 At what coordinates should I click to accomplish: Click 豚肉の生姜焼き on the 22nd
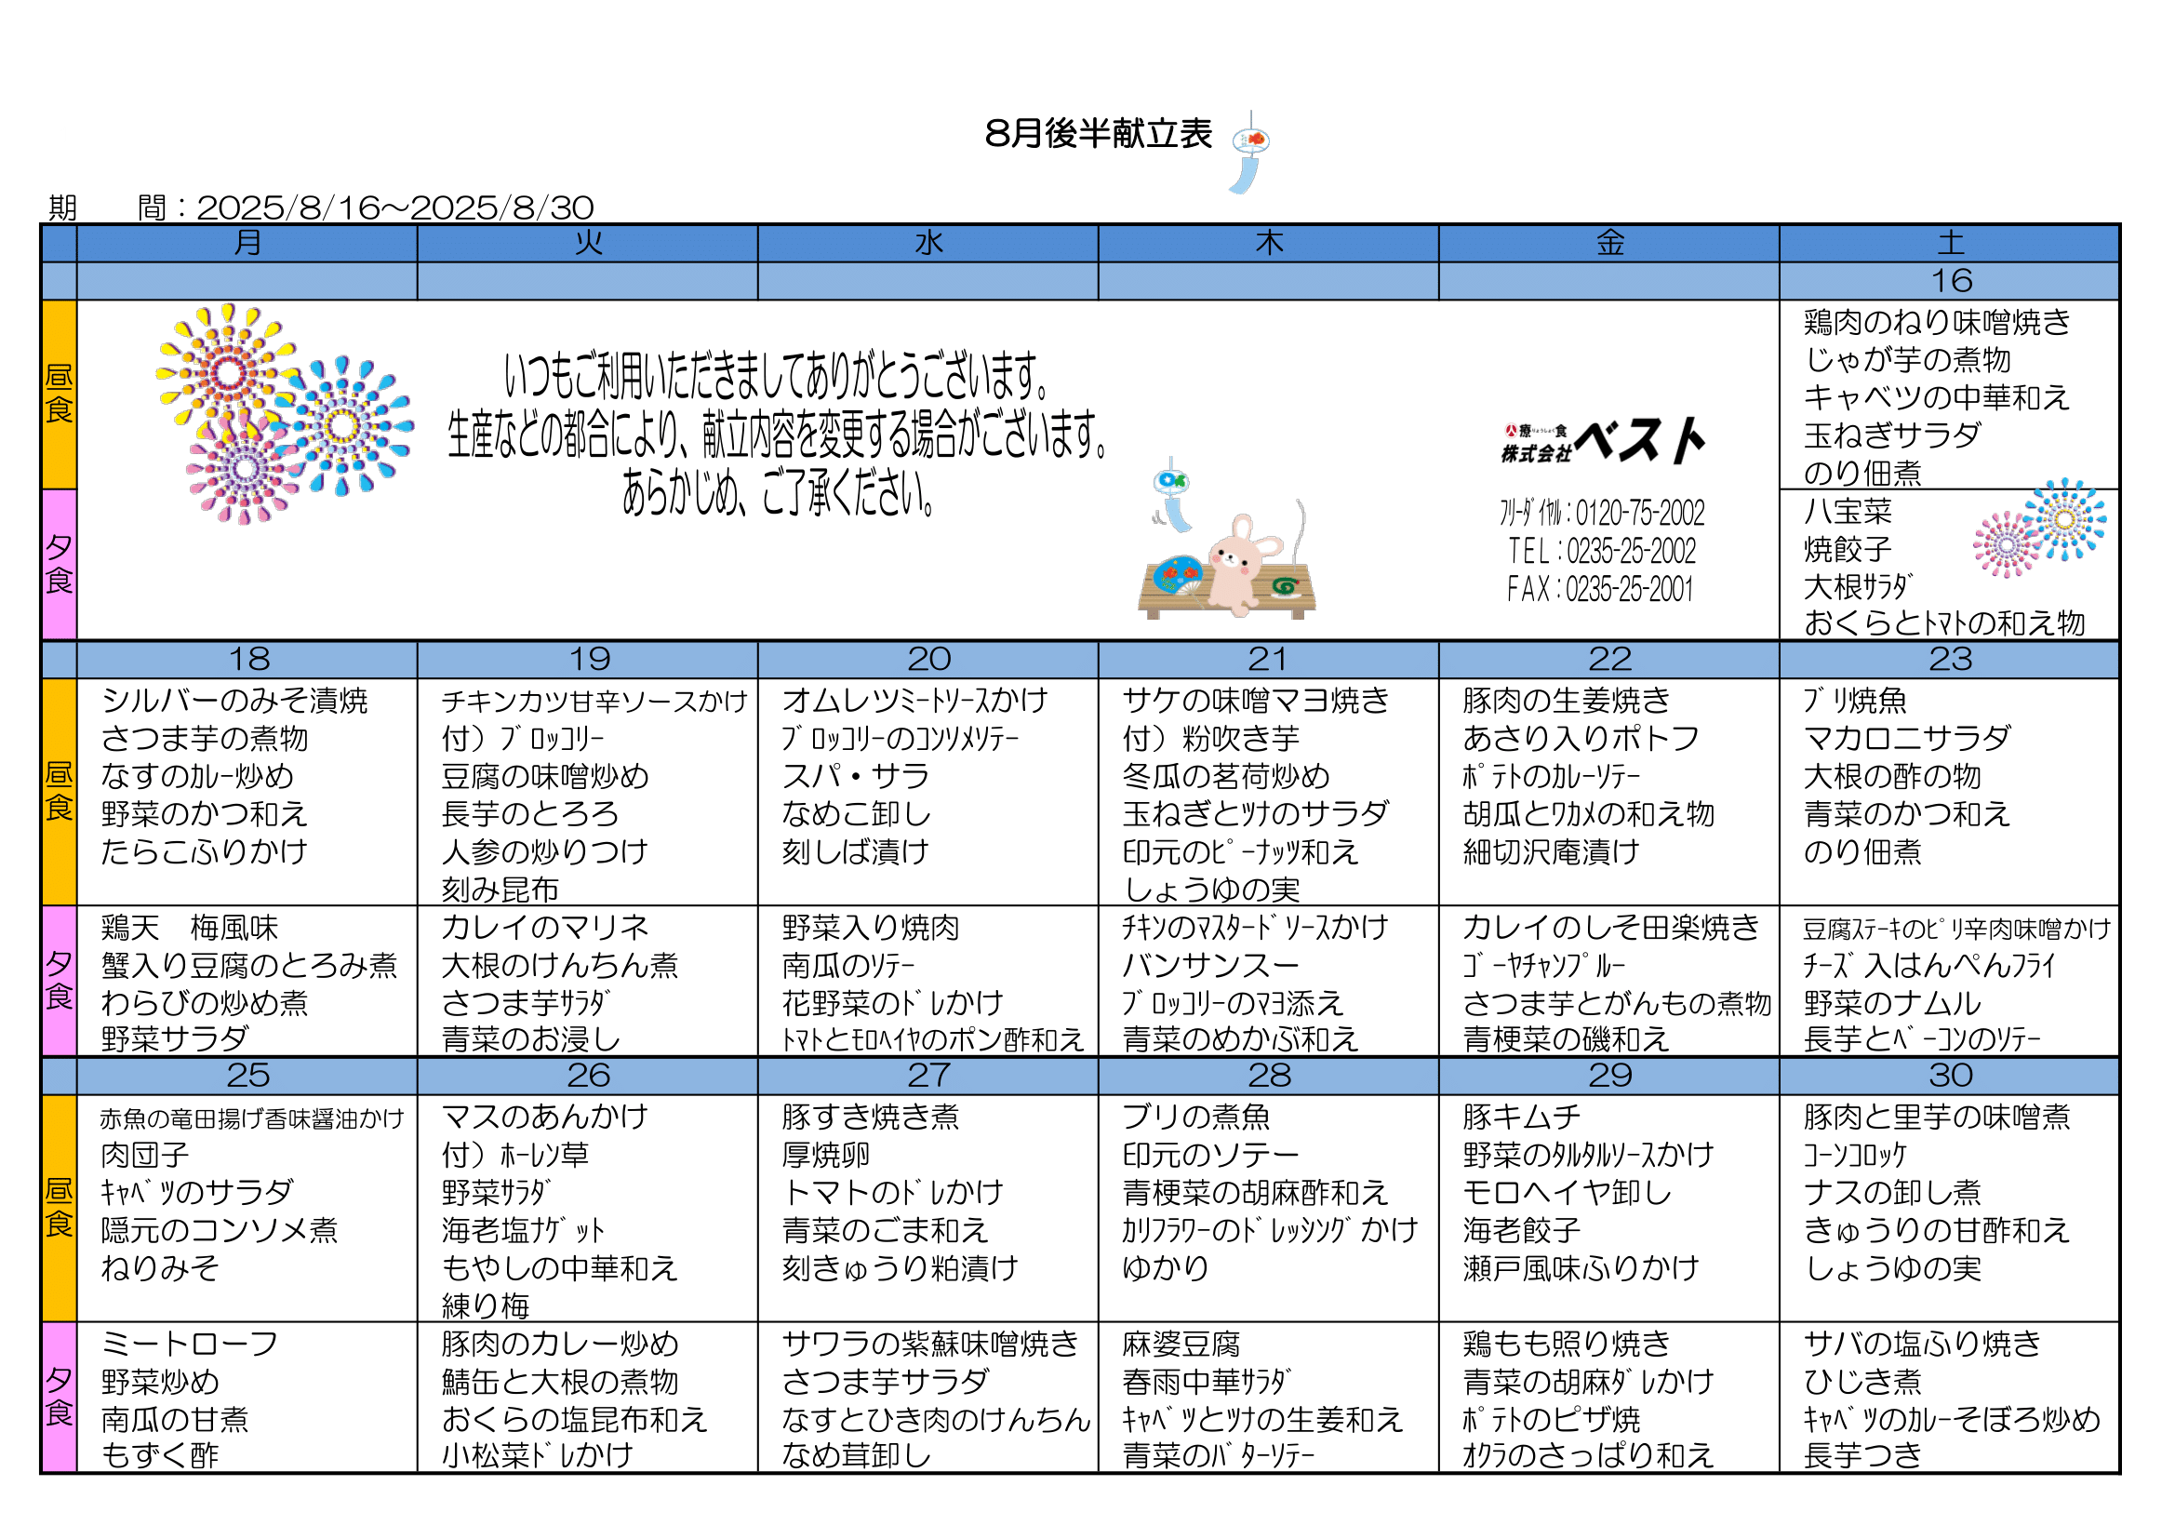coord(1566,702)
